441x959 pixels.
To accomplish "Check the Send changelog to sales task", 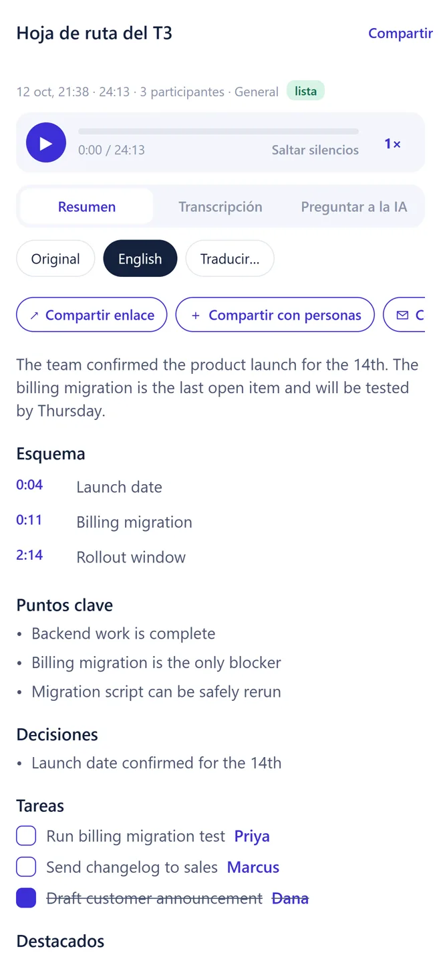I will 26,867.
